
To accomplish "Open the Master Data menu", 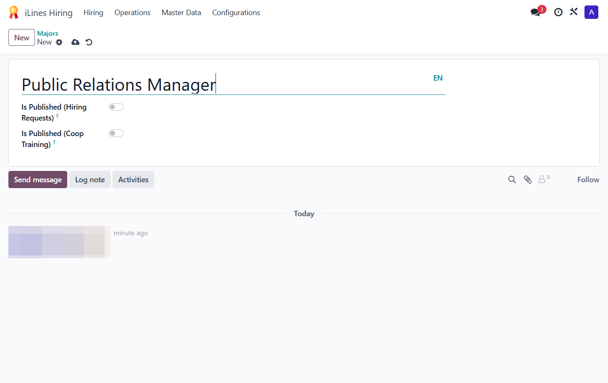I will (x=182, y=13).
